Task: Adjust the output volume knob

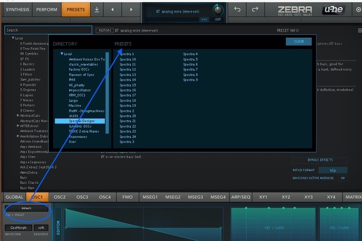Action: [218, 10]
